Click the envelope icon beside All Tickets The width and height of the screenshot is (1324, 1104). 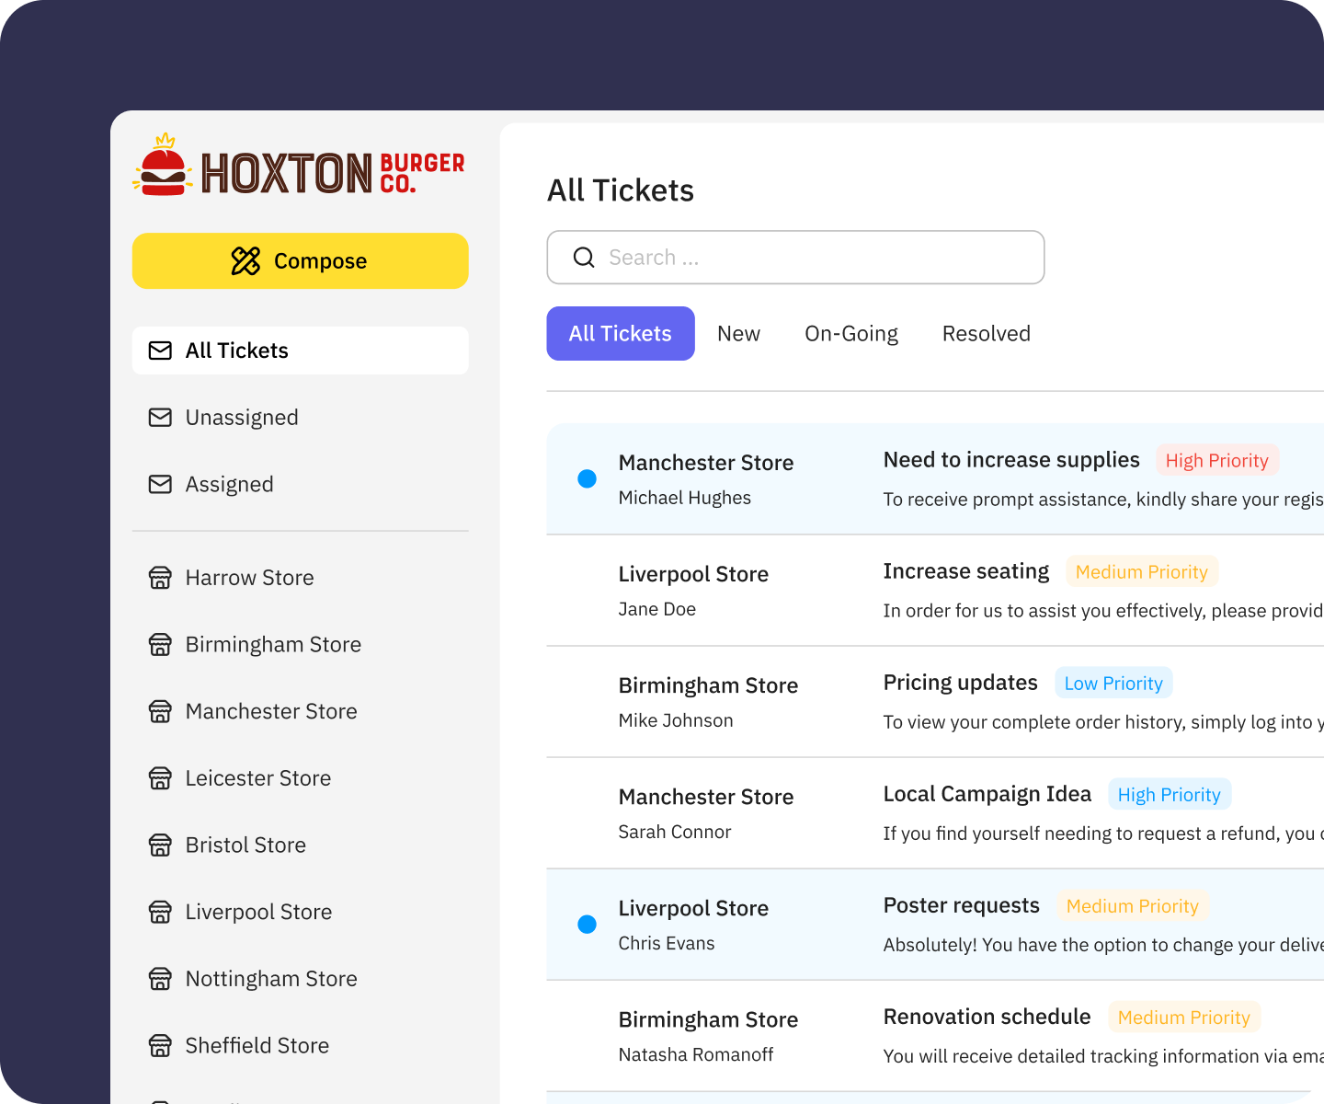pyautogui.click(x=160, y=351)
